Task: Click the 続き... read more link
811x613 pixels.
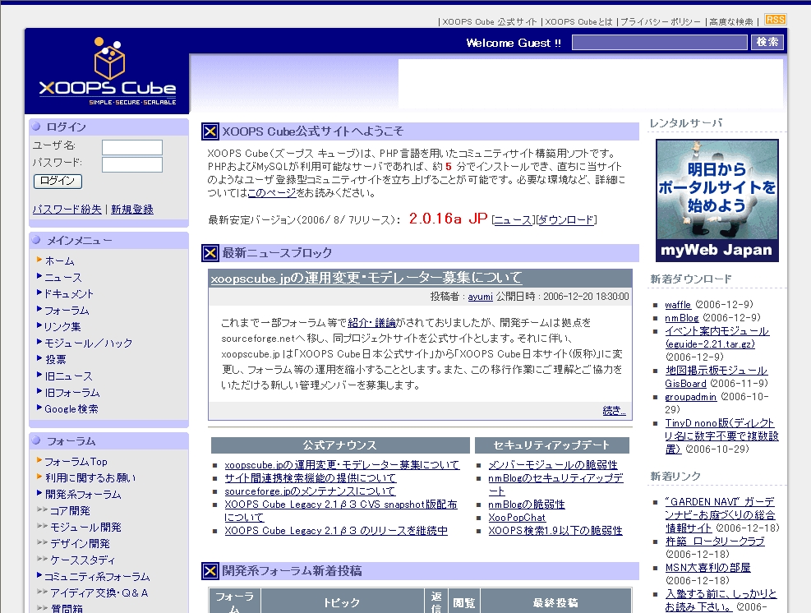Action: pyautogui.click(x=614, y=411)
